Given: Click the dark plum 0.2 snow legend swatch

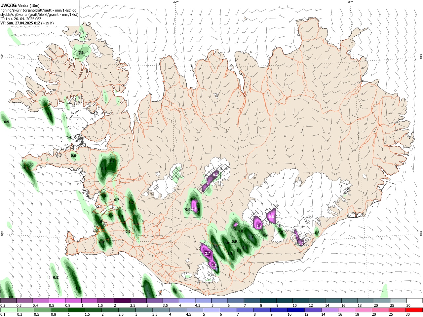Looking at the screenshot, I should click(9, 300).
